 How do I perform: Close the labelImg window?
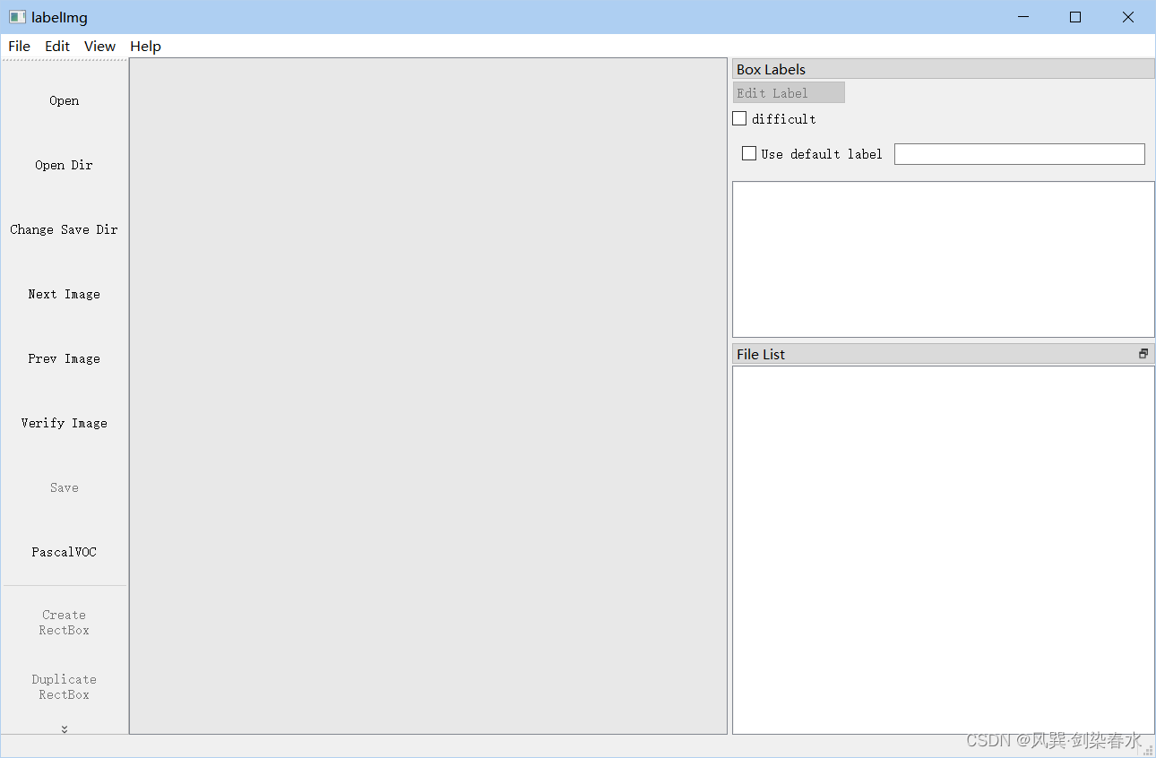point(1128,17)
